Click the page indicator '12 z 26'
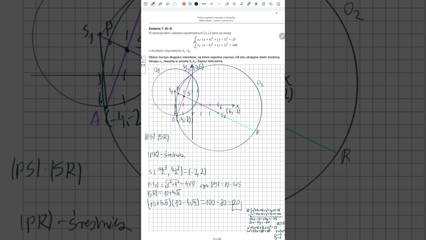 point(217,239)
